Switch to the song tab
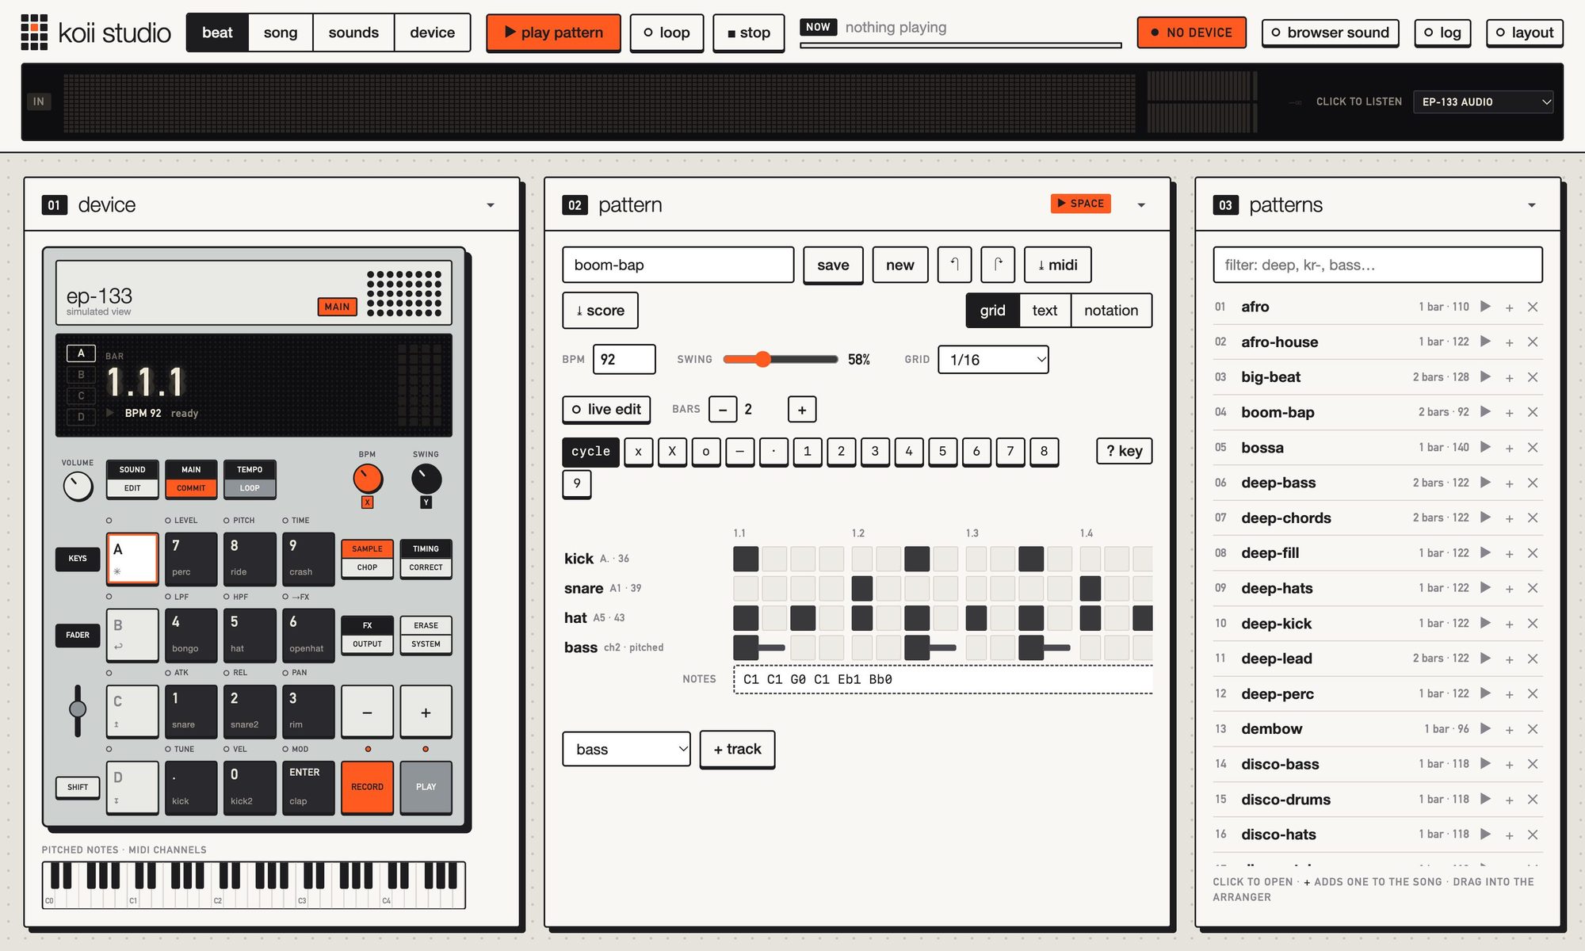This screenshot has height=951, width=1585. pos(281,32)
